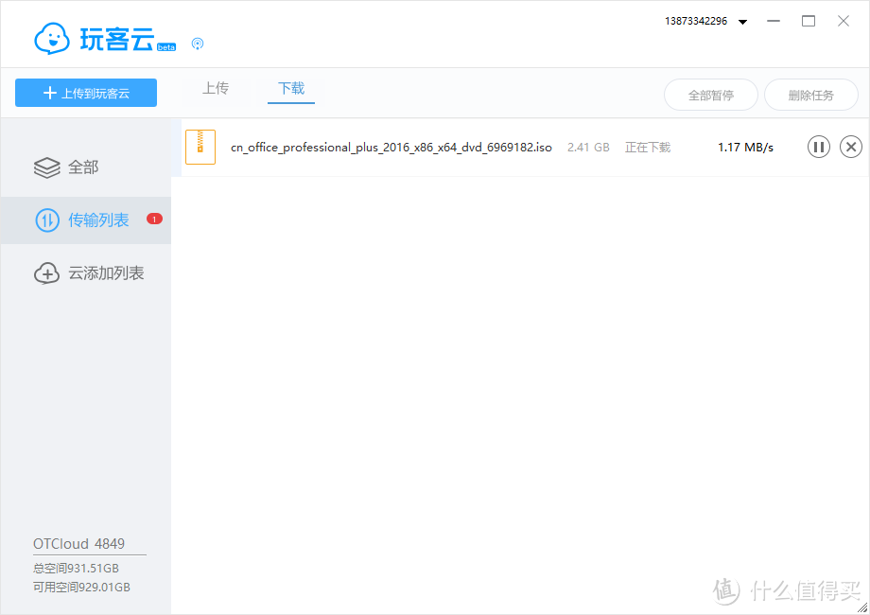Screen dimensions: 870x615
Task: Switch to the 下载 tab
Action: [x=291, y=88]
